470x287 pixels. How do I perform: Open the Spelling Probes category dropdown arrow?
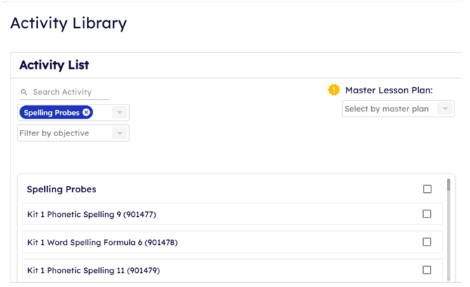119,112
